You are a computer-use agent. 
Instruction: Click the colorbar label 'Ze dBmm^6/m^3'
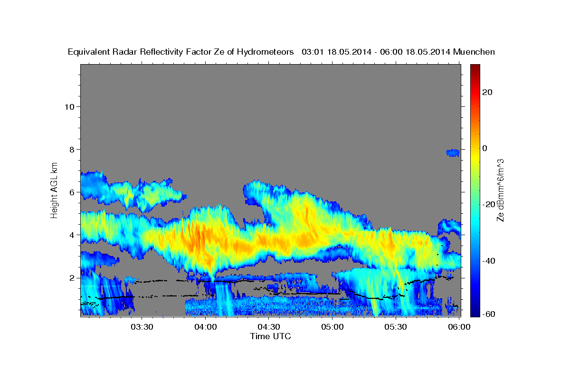[x=500, y=190]
